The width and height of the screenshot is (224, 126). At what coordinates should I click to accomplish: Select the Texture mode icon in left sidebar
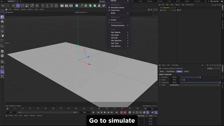click(x=2, y=22)
